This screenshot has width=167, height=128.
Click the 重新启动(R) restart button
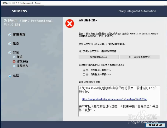[x=155, y=125]
